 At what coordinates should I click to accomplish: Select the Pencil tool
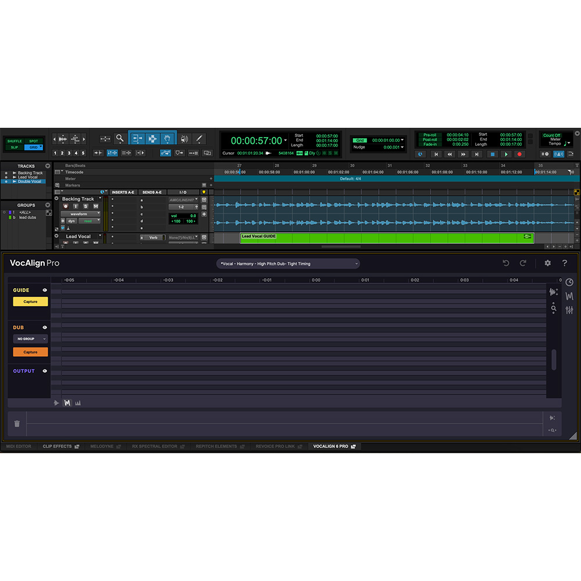199,139
